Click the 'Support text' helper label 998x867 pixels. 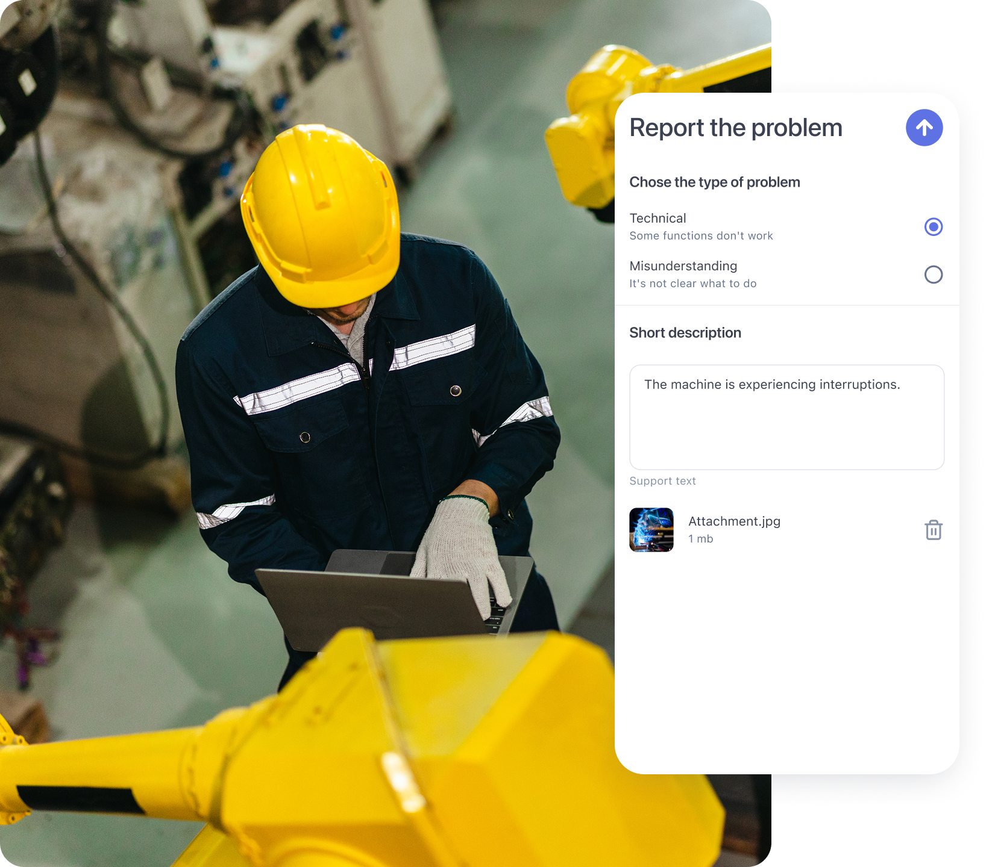[662, 481]
